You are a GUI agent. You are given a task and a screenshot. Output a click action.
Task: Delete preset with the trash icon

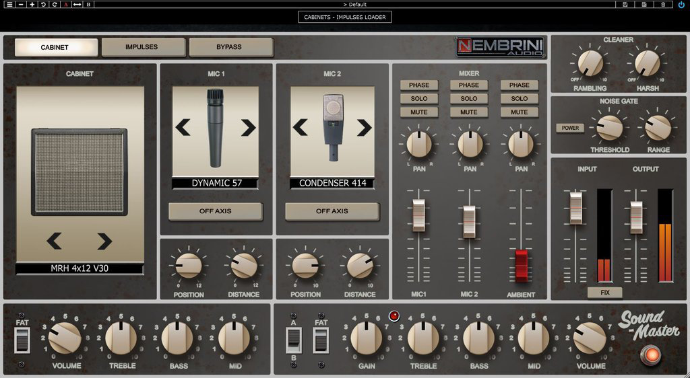[663, 5]
